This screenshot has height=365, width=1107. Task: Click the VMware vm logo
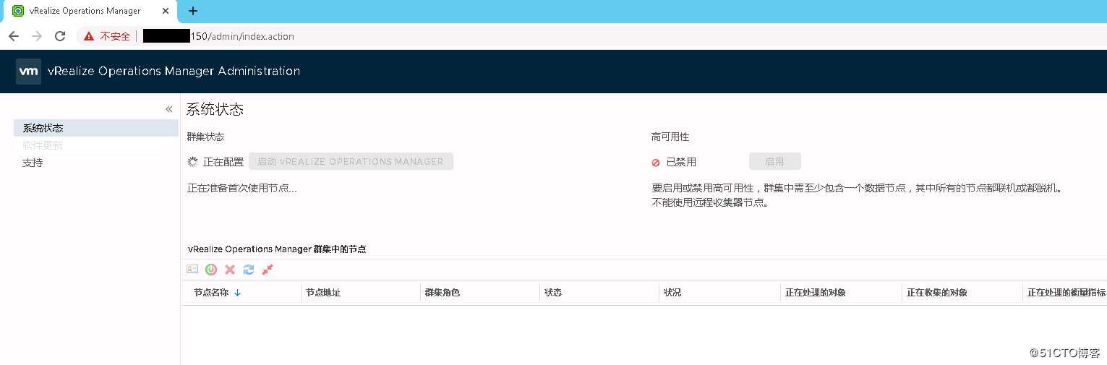pos(28,72)
